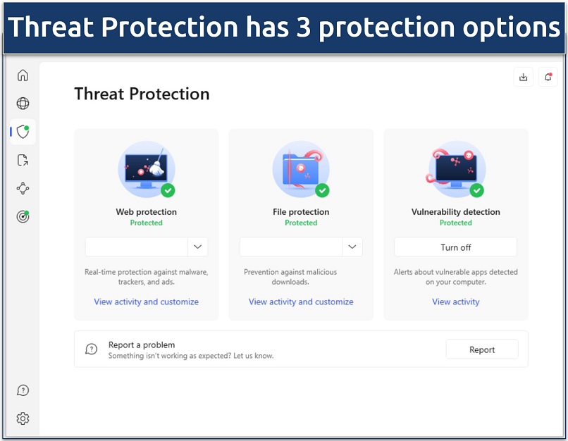This screenshot has height=441, width=568.
Task: Switch to the active Threat Protection sidebar tab
Action: [x=23, y=132]
